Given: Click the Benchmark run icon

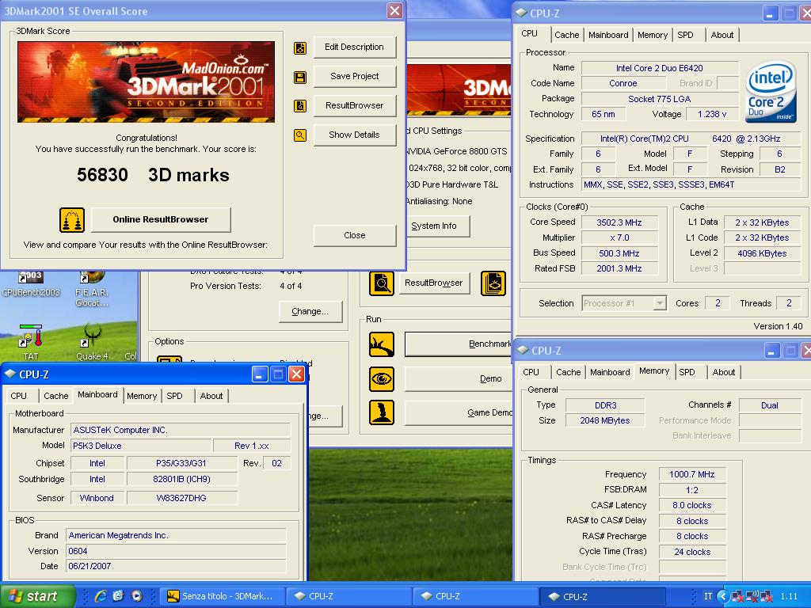Looking at the screenshot, I should [382, 344].
